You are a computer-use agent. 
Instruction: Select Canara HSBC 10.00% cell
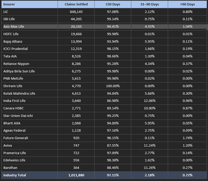tap(149, 108)
